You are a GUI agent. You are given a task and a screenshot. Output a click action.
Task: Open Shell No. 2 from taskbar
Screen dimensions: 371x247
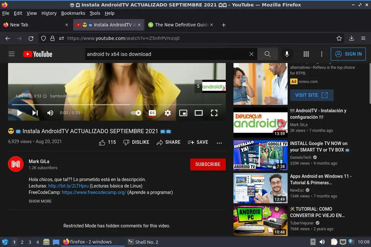143,242
